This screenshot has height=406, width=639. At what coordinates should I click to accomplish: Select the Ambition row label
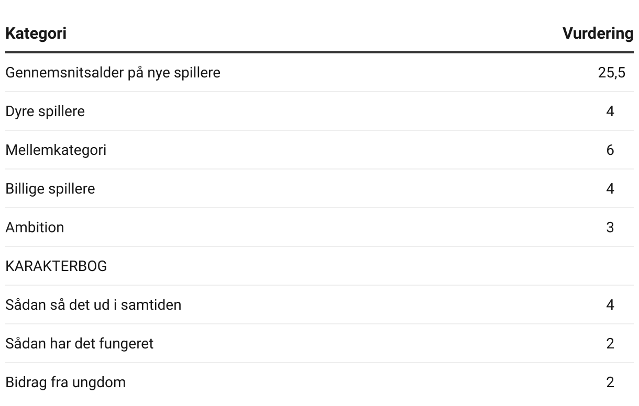35,228
